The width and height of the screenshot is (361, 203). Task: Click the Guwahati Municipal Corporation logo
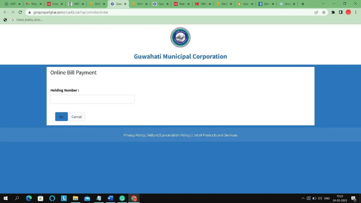pos(180,37)
